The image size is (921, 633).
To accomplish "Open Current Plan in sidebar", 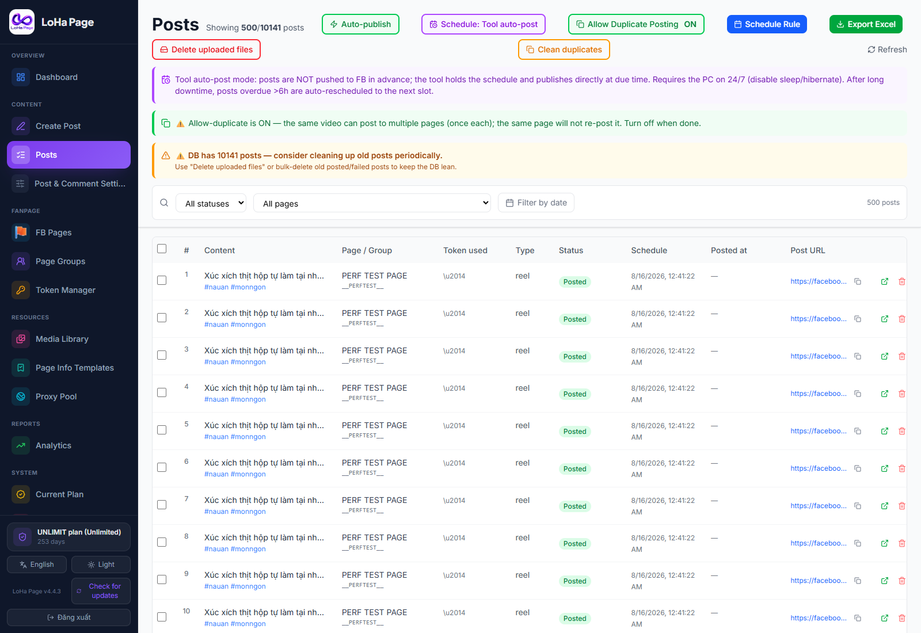I will coord(68,494).
